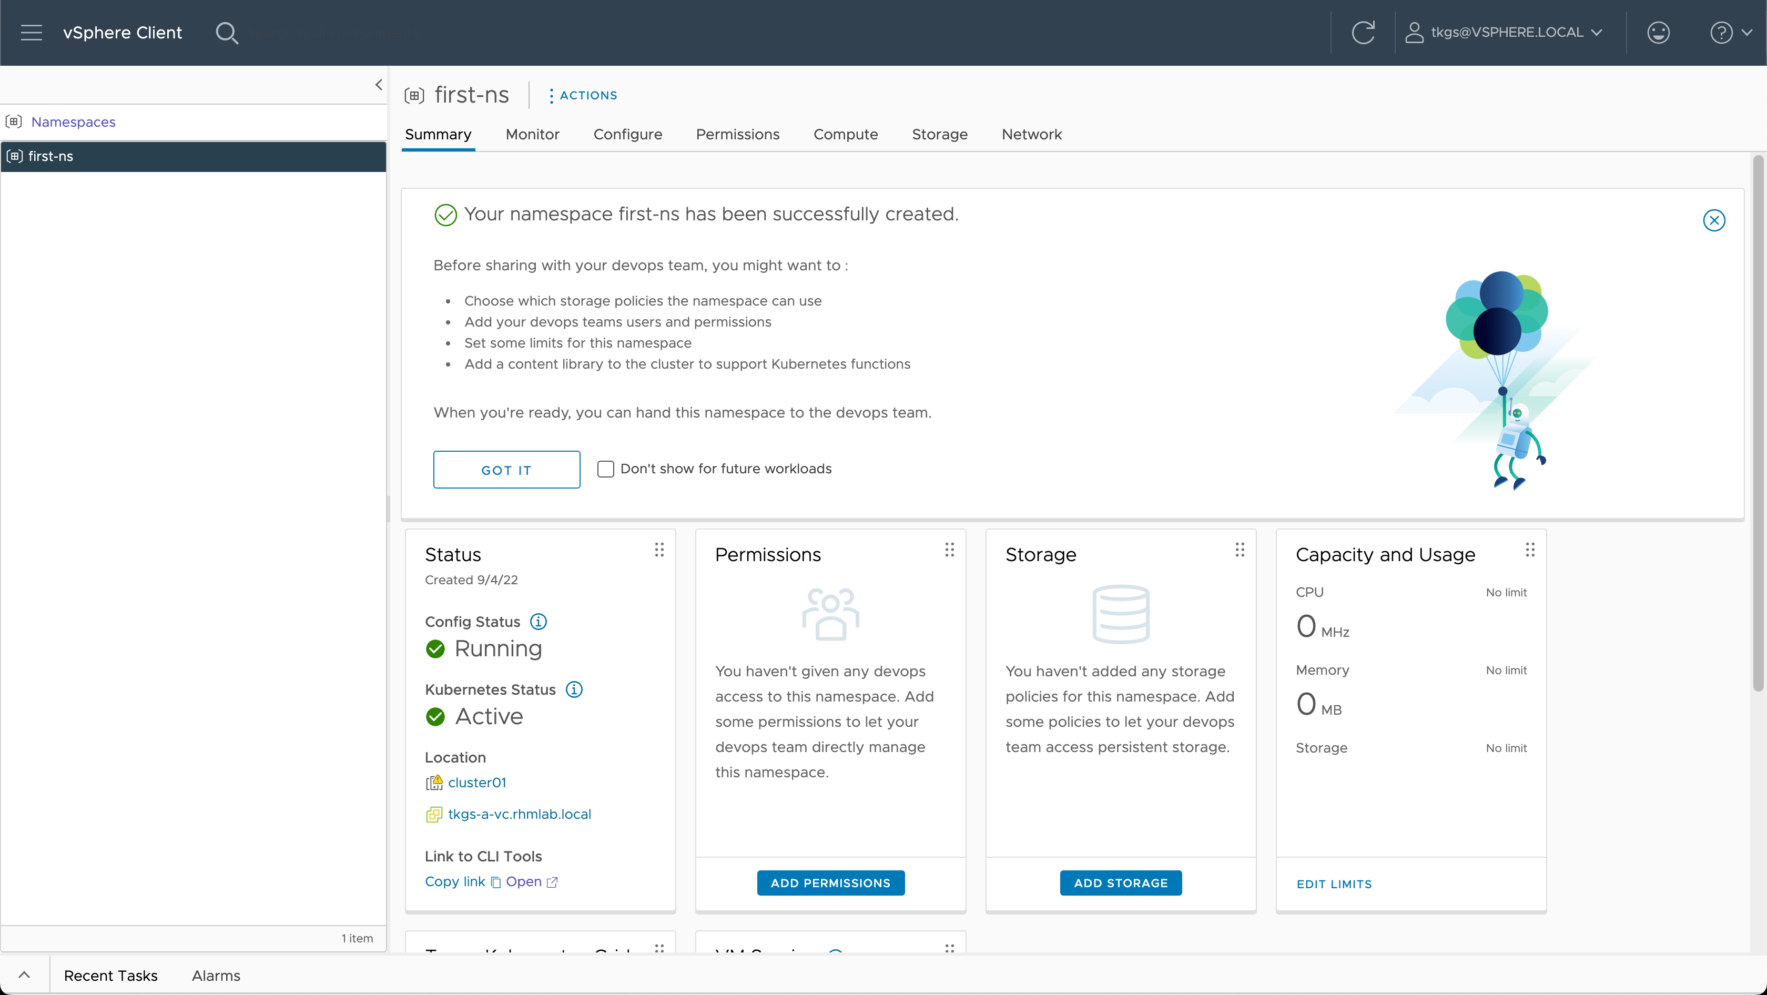The width and height of the screenshot is (1767, 995).
Task: Click the GOT IT button
Action: (x=506, y=470)
